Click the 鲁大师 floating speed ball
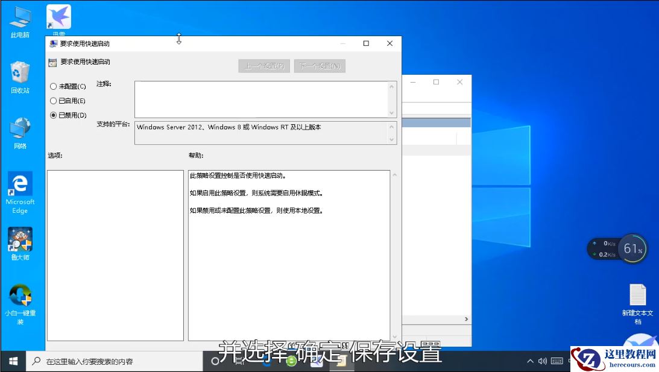Image resolution: width=659 pixels, height=372 pixels. tap(631, 249)
